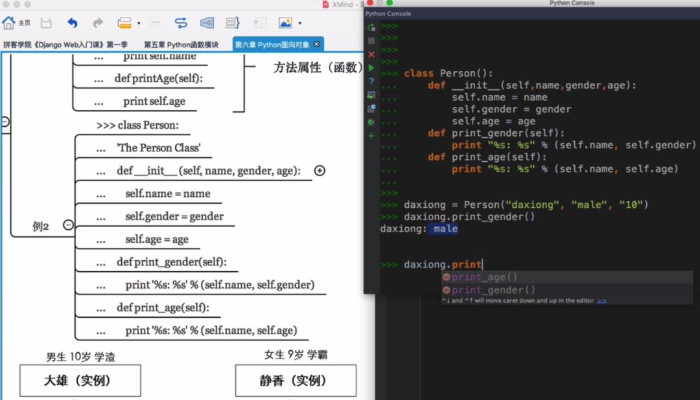Expand the plus circle beside the __init__ topic
The image size is (700, 400).
tap(320, 170)
